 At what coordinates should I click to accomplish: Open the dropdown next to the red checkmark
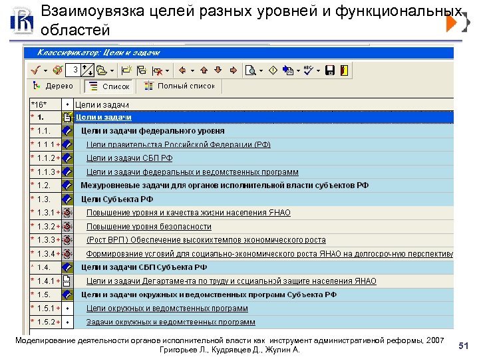[45, 70]
